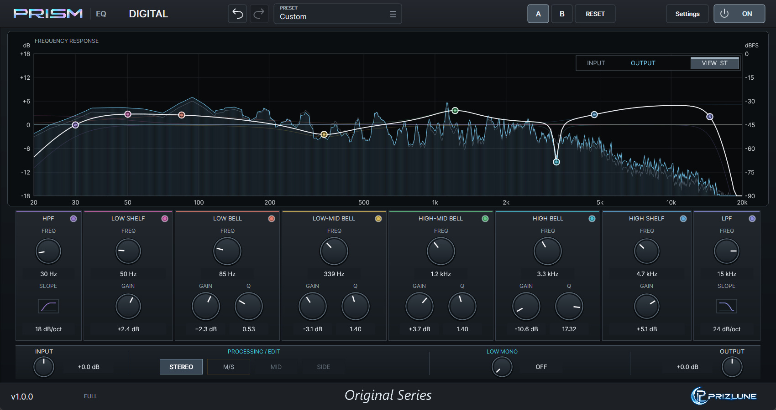776x410 pixels.
Task: Open the Settings button
Action: (x=687, y=14)
